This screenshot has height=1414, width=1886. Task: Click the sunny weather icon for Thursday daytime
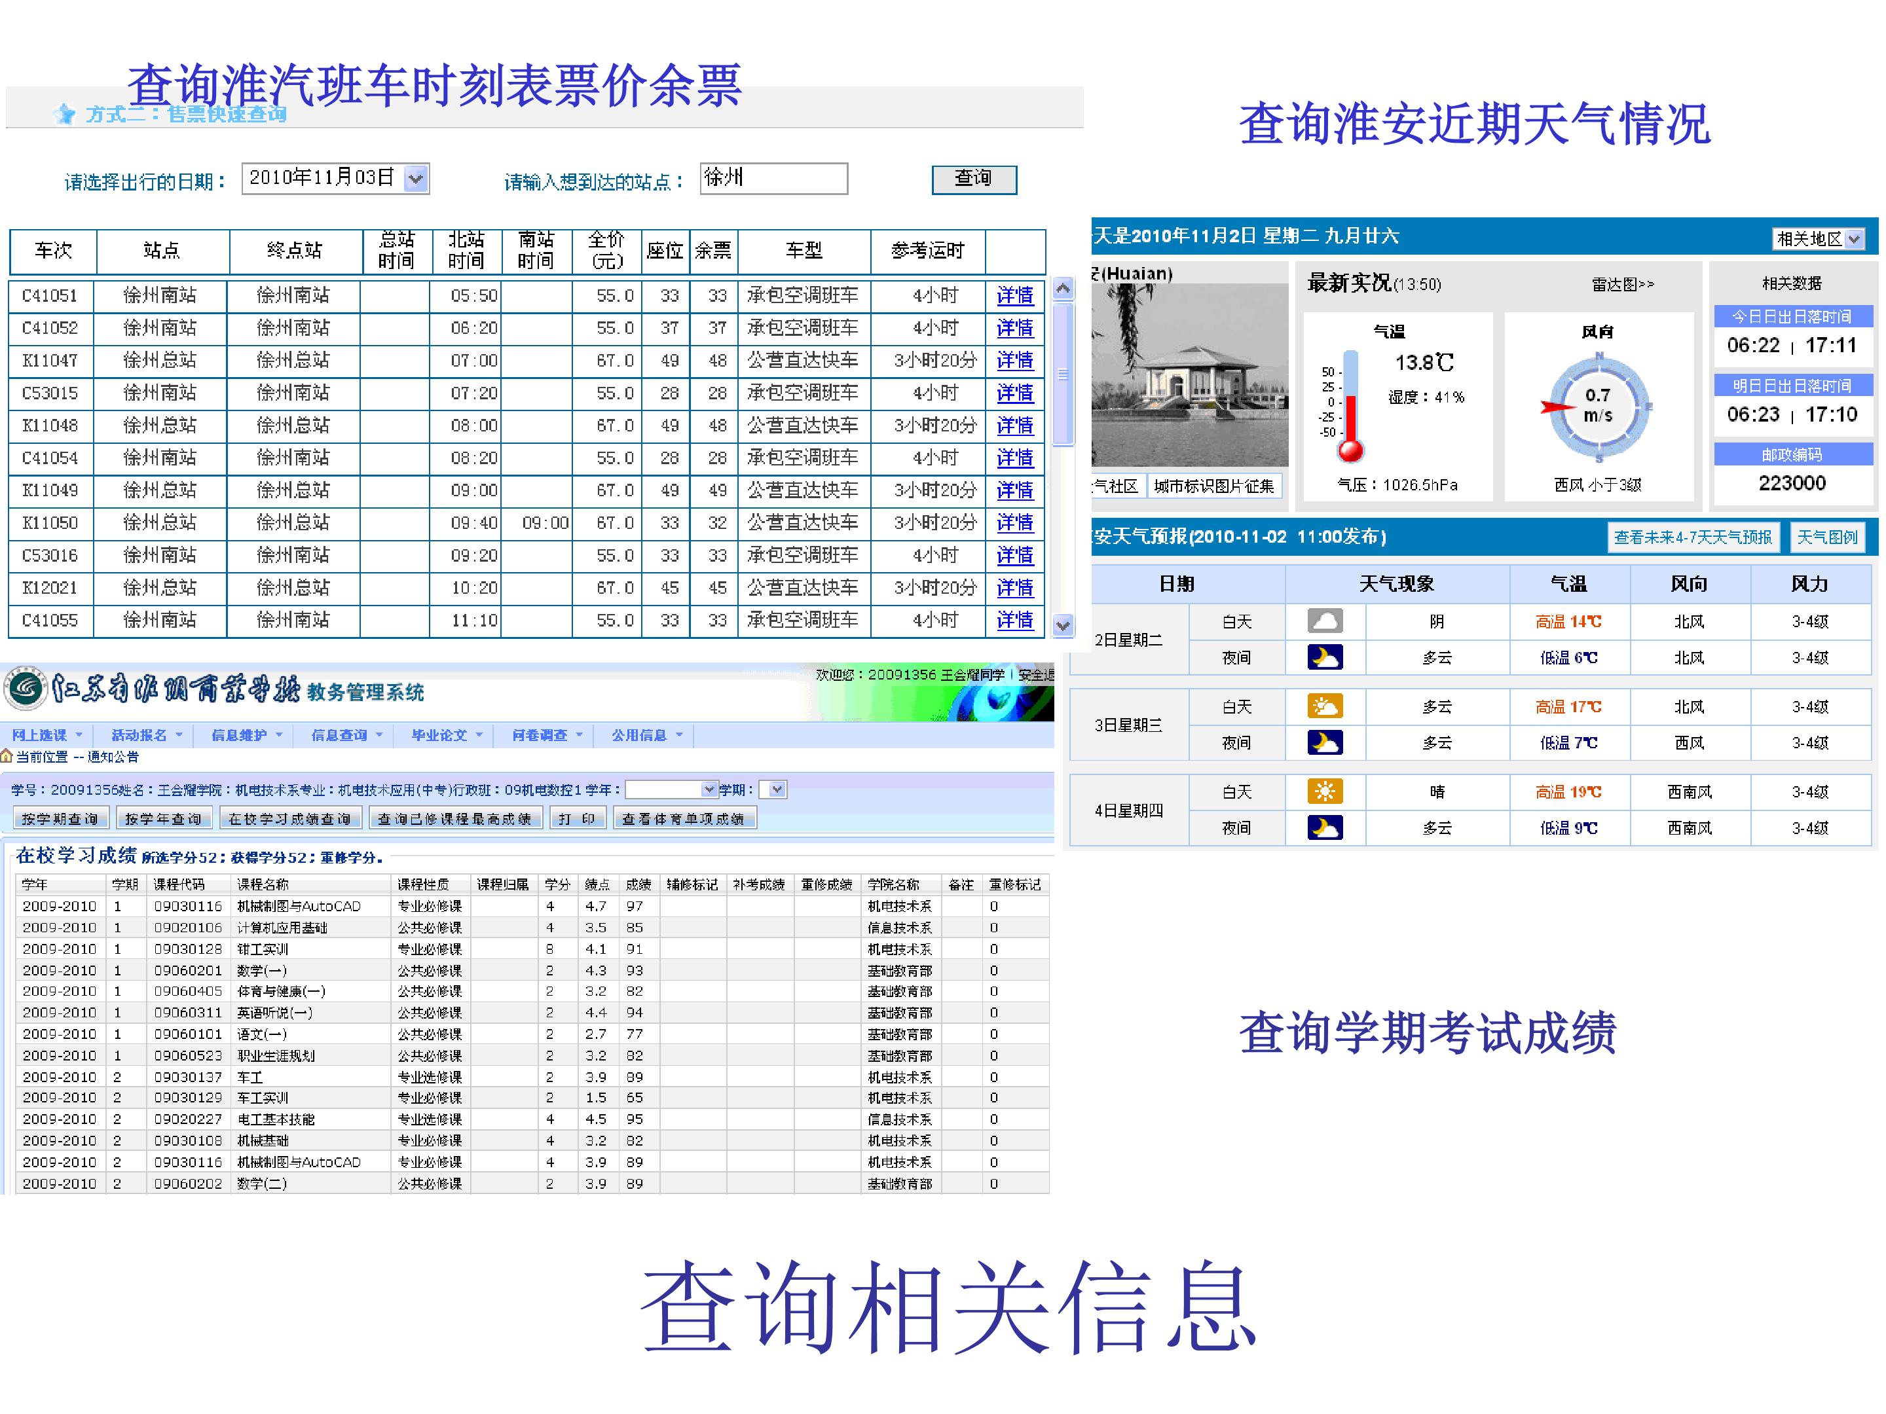[x=1324, y=792]
